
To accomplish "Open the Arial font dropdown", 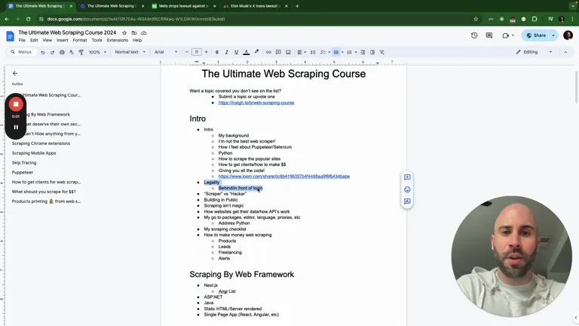I will (166, 52).
